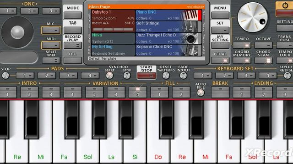This screenshot has height=164, width=293.
Task: Select Keyboard Set 1
Action: pos(203,76)
